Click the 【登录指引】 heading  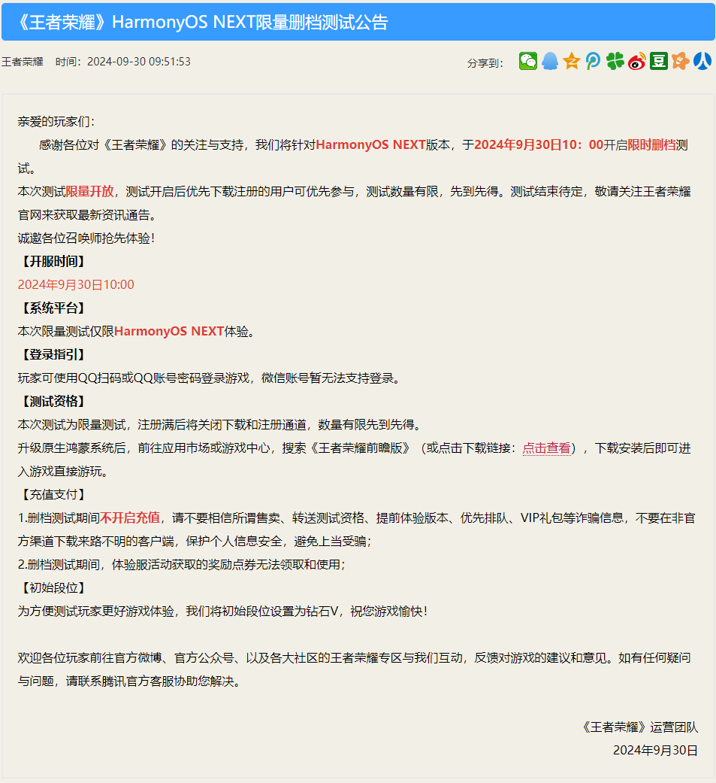pos(54,354)
